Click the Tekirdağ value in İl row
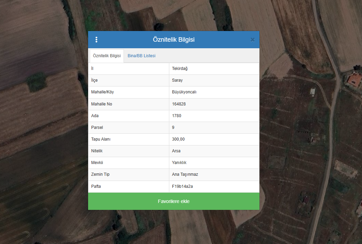 click(180, 69)
